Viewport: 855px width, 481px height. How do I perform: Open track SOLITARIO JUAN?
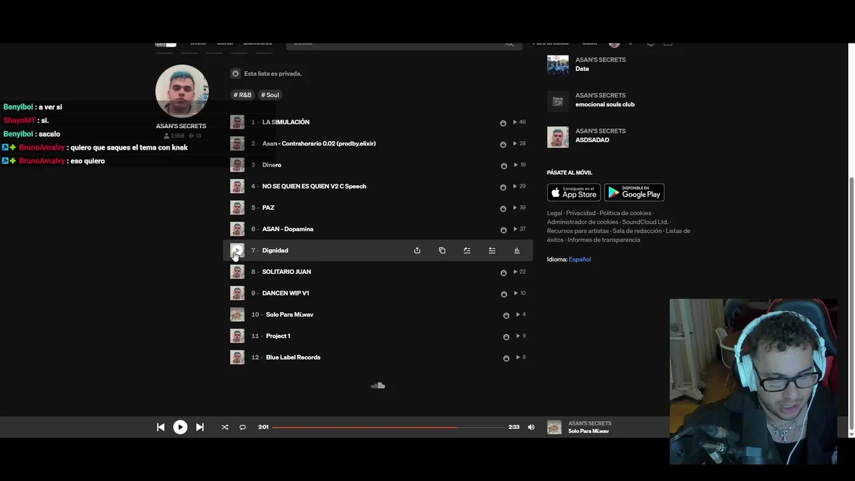[287, 272]
